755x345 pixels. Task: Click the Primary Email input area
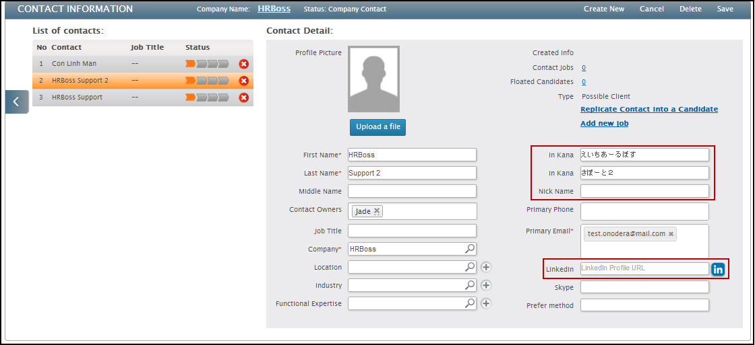coord(644,241)
